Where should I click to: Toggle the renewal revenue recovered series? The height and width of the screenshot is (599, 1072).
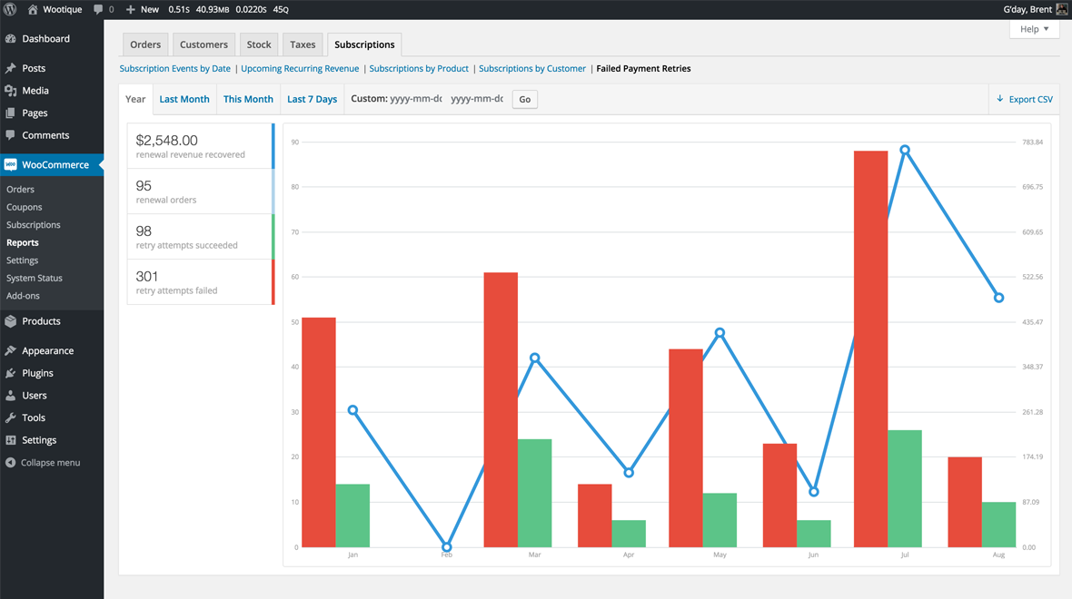199,146
